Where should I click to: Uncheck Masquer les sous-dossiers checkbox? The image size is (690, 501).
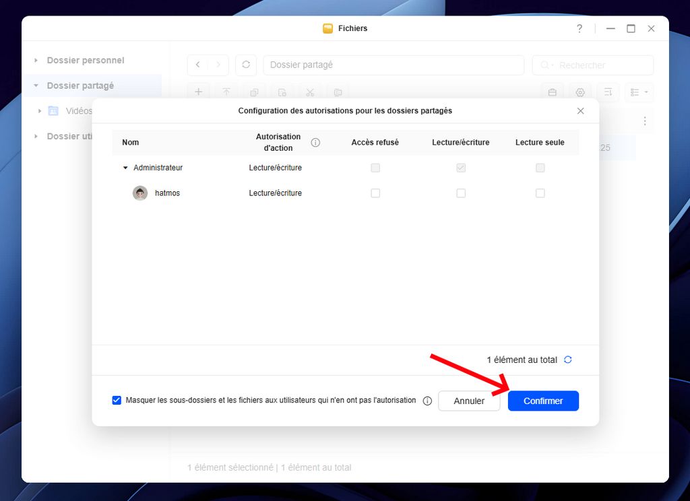pos(117,400)
